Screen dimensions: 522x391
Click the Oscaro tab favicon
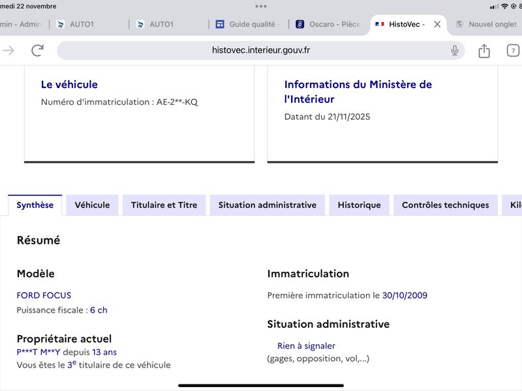pyautogui.click(x=299, y=24)
